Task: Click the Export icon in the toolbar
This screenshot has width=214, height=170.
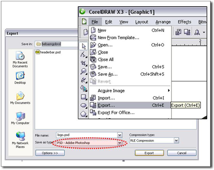Action: point(187,32)
